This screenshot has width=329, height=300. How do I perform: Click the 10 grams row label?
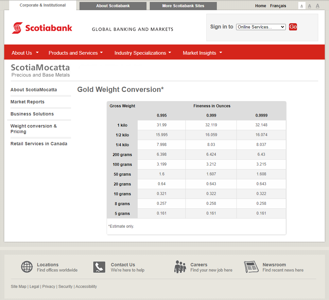tap(122, 194)
